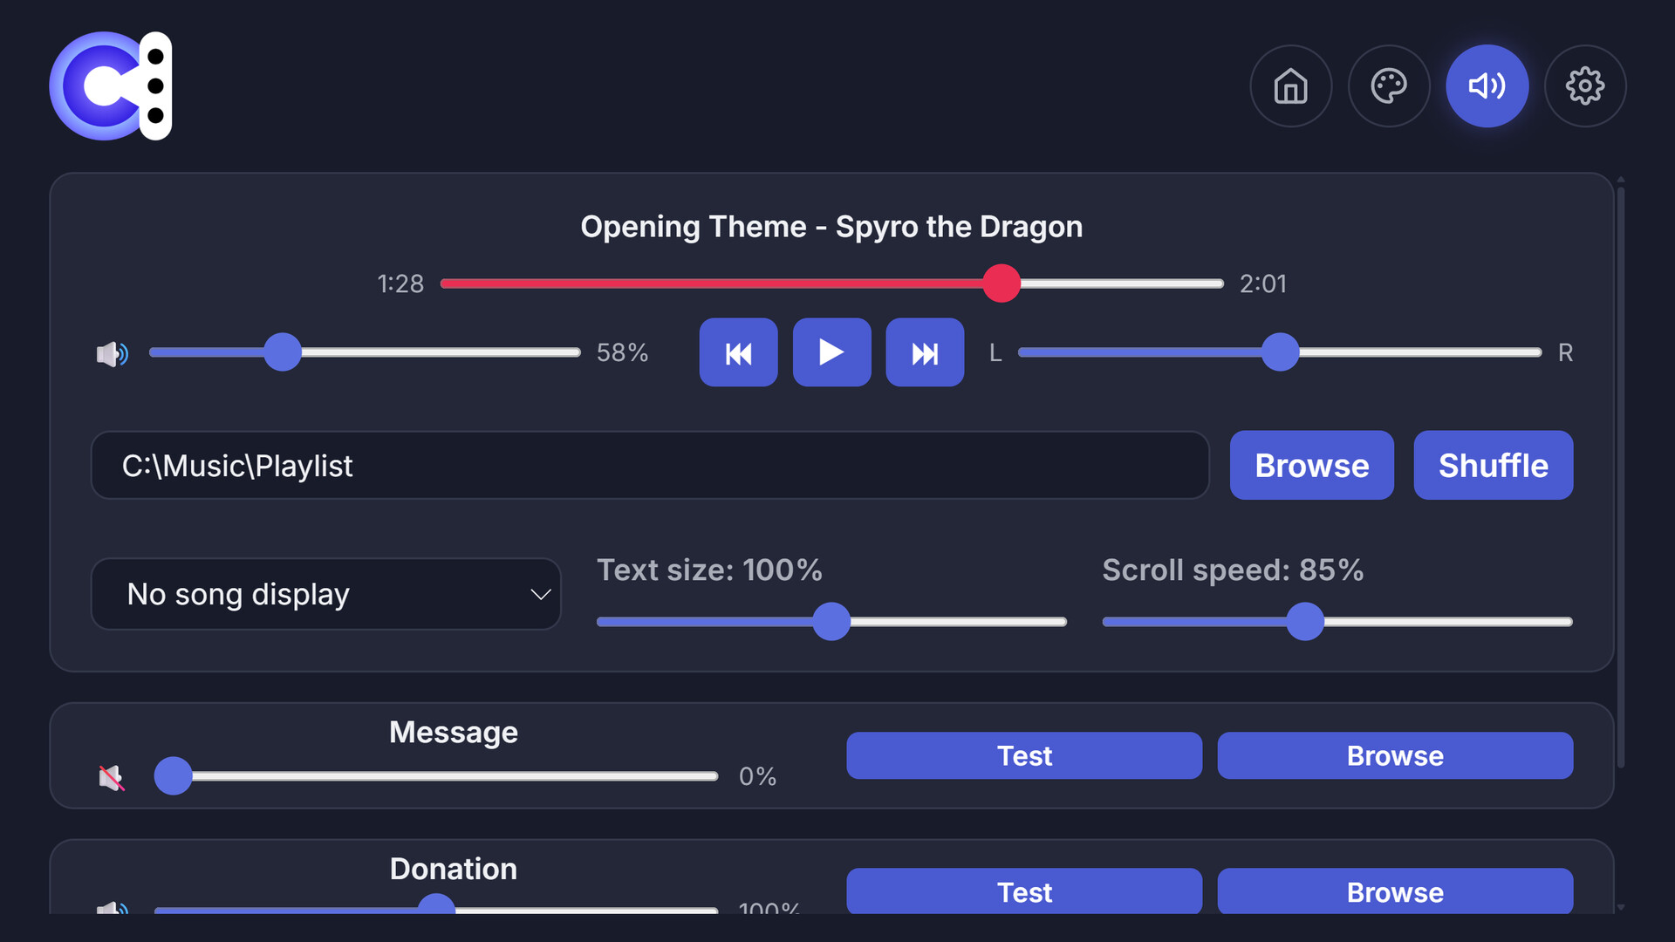Test the Message sound
Viewport: 1675px width, 942px height.
pos(1023,755)
